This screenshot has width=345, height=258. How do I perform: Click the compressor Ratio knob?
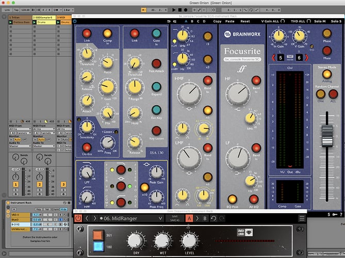pos(107,62)
